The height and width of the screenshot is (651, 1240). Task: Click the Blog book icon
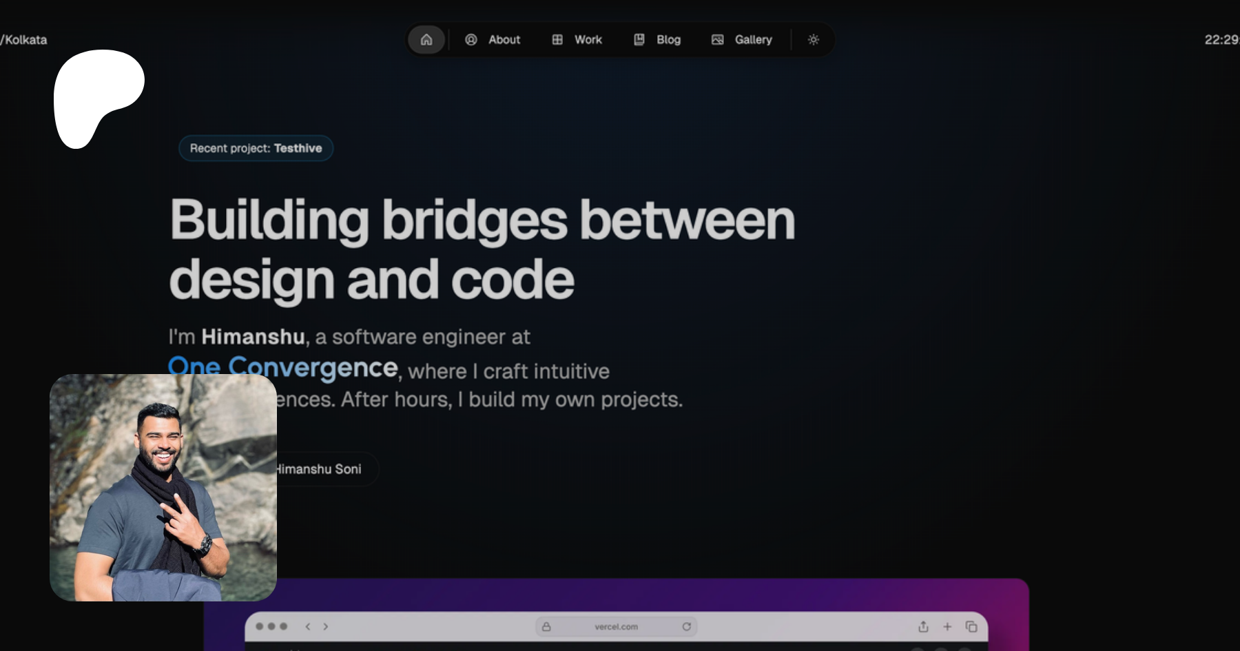point(639,40)
